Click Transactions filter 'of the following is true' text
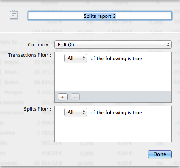 [x=116, y=58]
